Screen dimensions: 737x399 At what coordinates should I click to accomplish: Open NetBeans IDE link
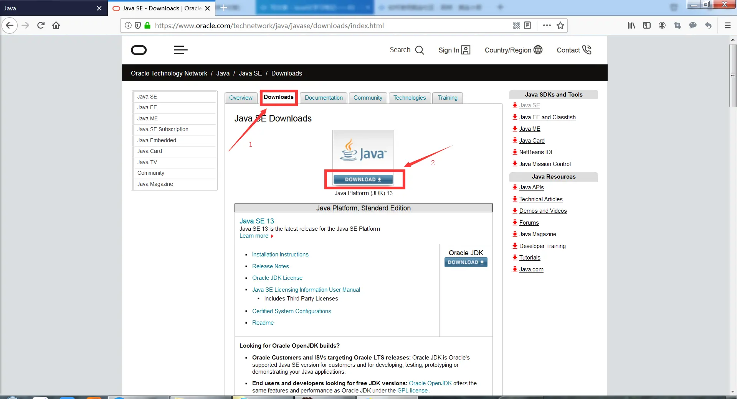537,152
